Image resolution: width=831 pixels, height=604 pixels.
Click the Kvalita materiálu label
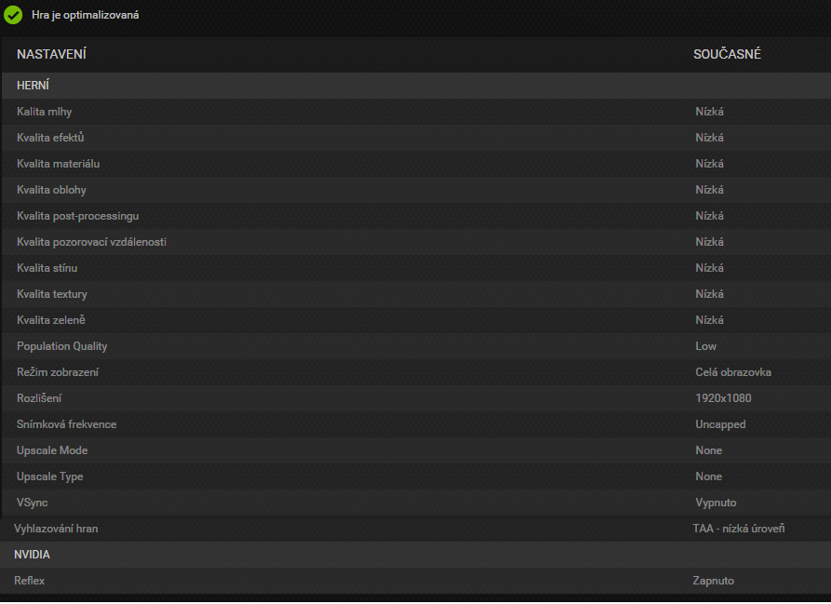58,164
